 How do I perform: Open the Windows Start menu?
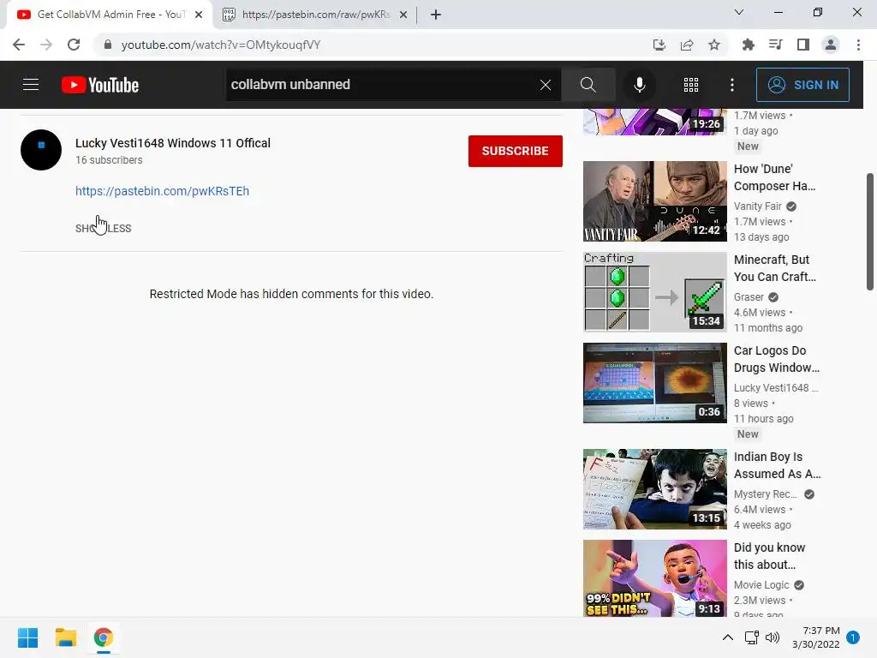tap(27, 637)
